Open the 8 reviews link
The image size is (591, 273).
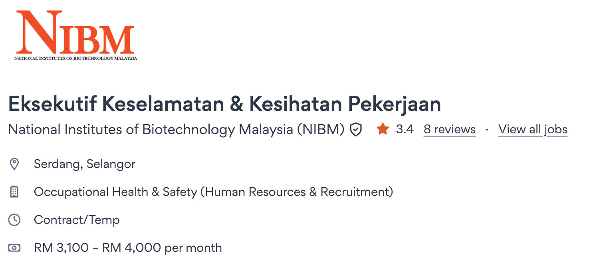point(450,130)
